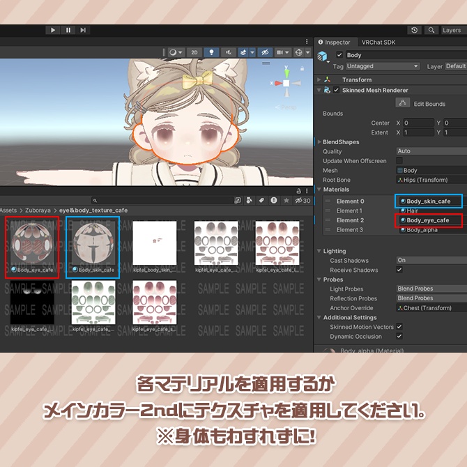Click the favorites star icon in Project panel
The width and height of the screenshot is (467, 467).
pyautogui.click(x=286, y=201)
